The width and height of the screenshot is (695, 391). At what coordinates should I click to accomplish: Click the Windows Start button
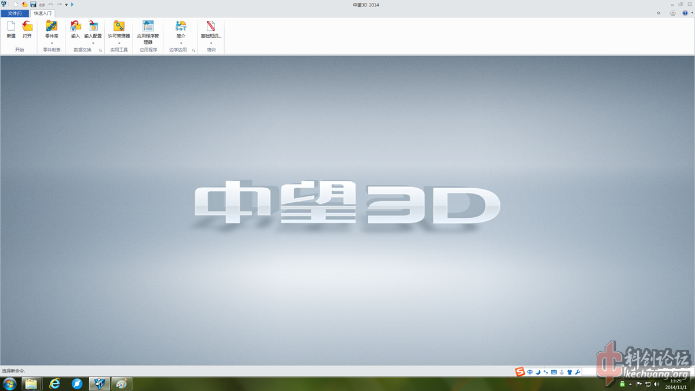[x=10, y=383]
